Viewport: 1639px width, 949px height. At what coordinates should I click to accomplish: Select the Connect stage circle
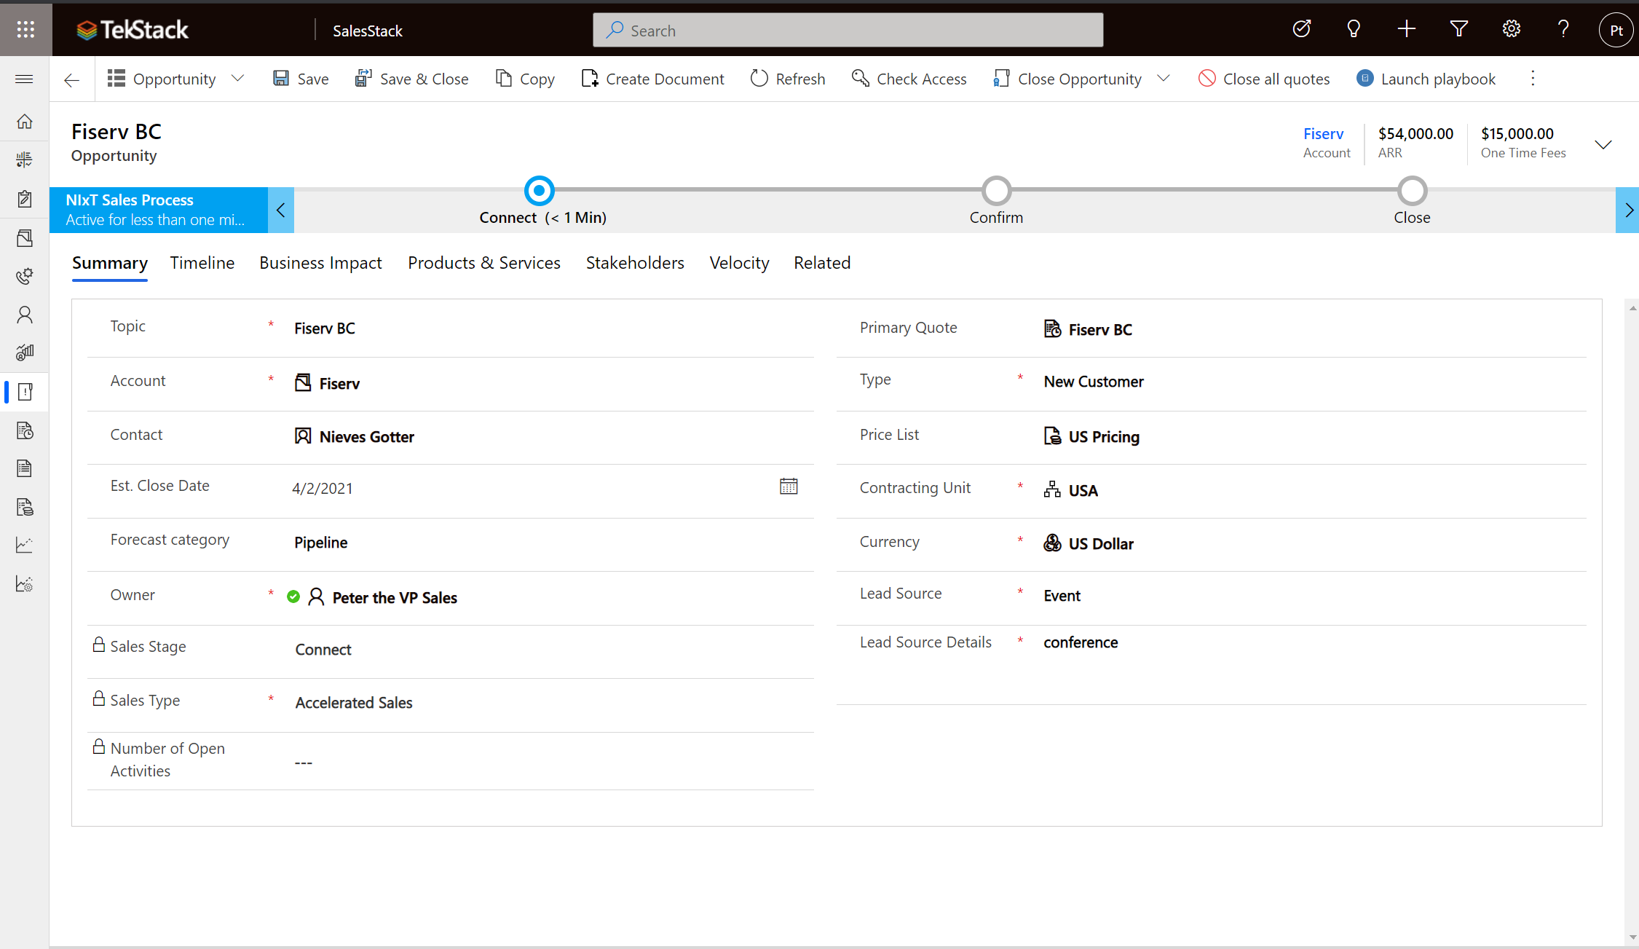tap(539, 191)
